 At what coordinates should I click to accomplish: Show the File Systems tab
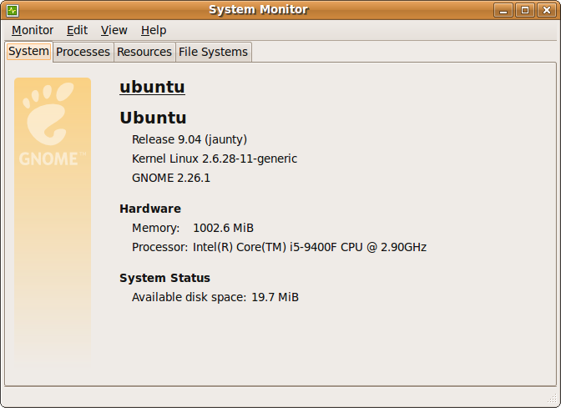pyautogui.click(x=213, y=52)
